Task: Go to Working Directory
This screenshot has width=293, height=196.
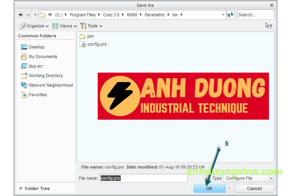Action: pyautogui.click(x=45, y=76)
